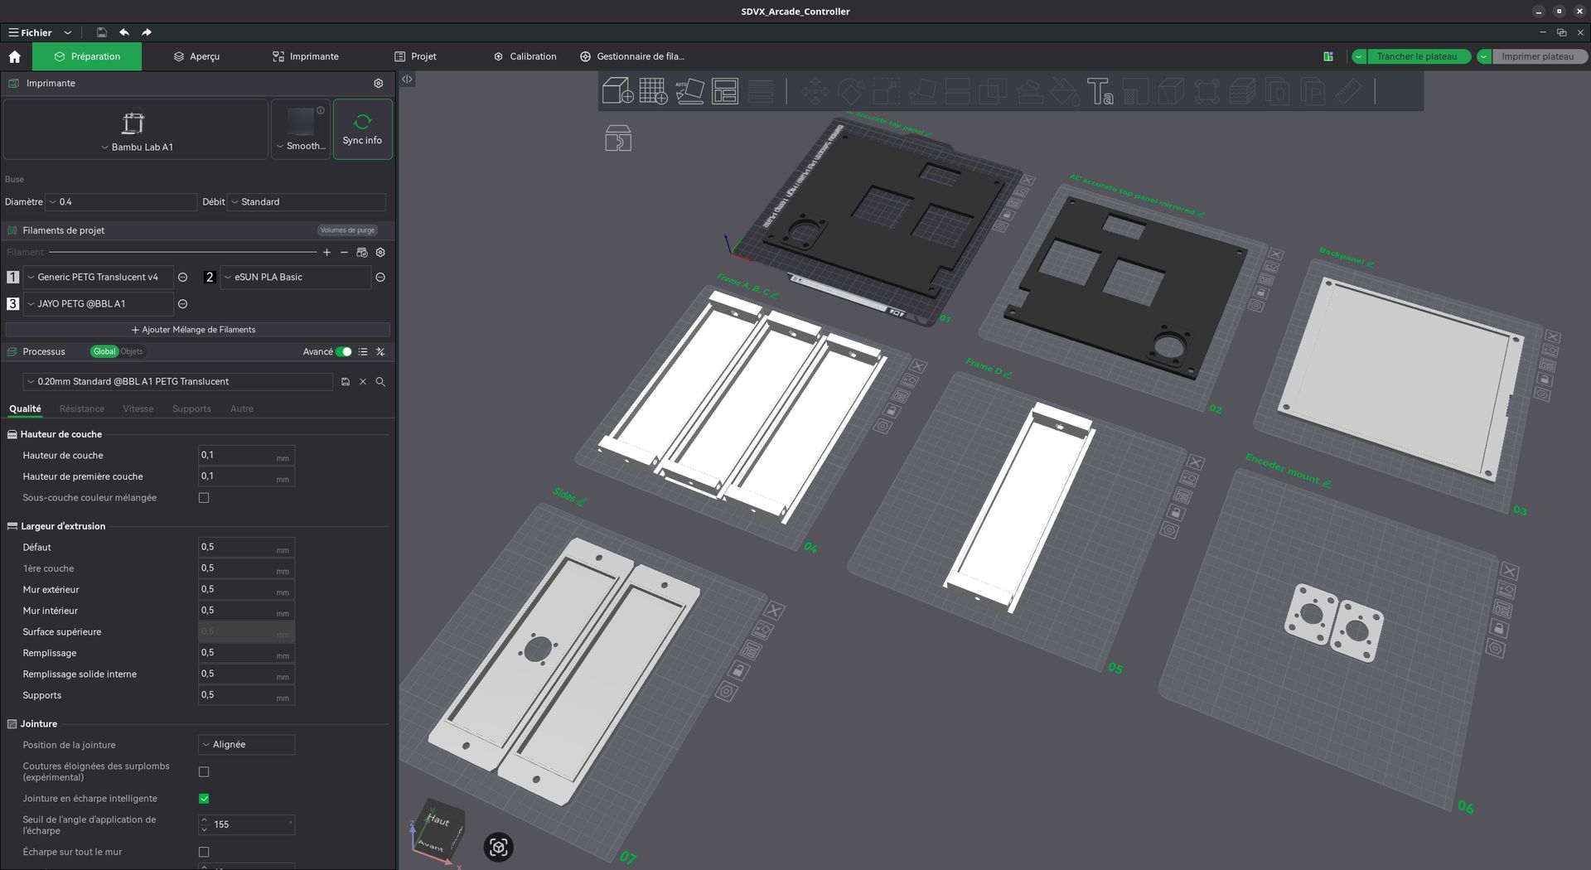Undo the last action with arrow

[124, 32]
